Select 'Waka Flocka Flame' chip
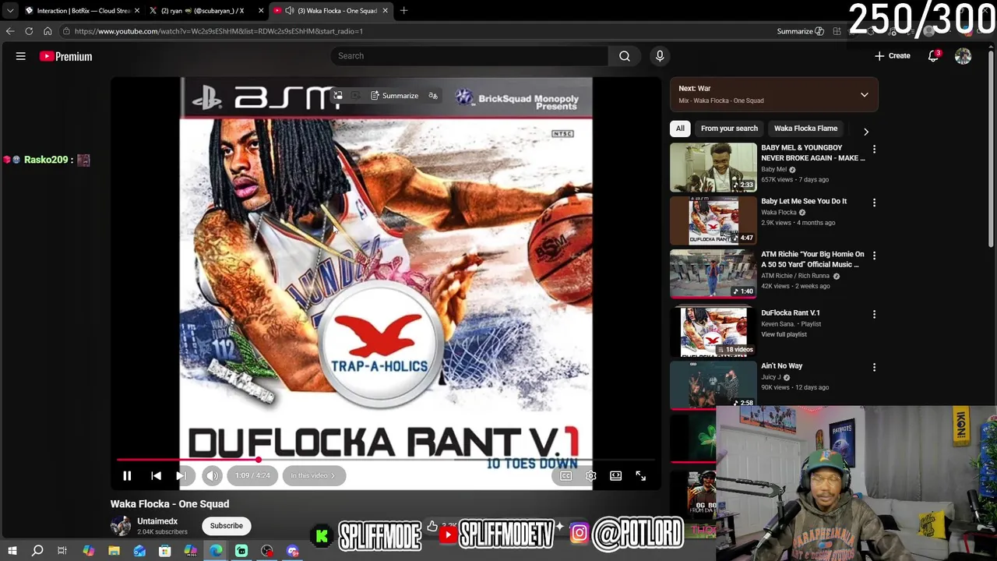The image size is (997, 561). tap(805, 129)
